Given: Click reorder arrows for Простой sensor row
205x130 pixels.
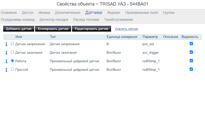Looking at the screenshot, I should (x=6, y=70).
